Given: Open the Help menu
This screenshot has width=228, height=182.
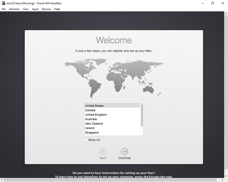Looking at the screenshot, I should pyautogui.click(x=57, y=9).
